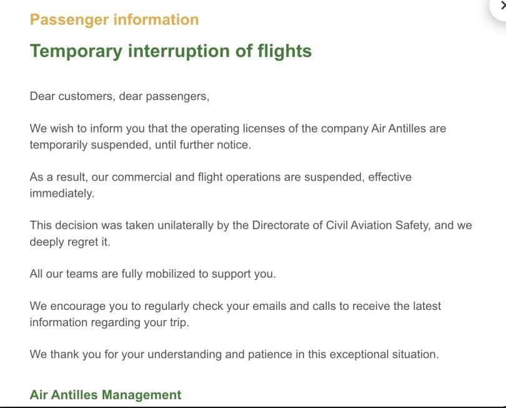Click the line 'We encourage you to regularly check'
This screenshot has width=506, height=408.
pyautogui.click(x=236, y=306)
